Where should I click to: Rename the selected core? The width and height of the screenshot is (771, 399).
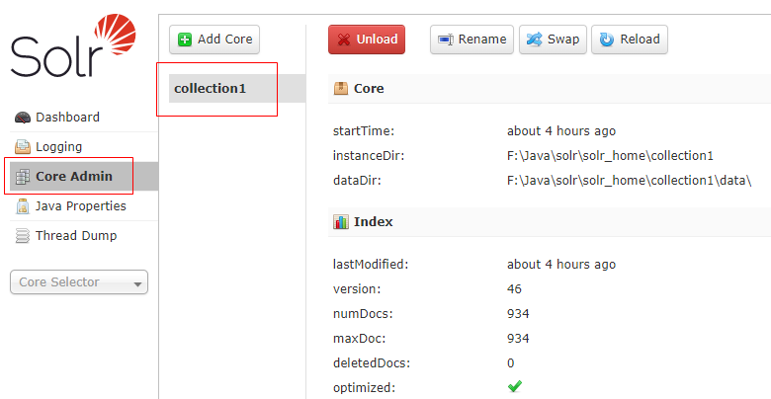click(471, 40)
